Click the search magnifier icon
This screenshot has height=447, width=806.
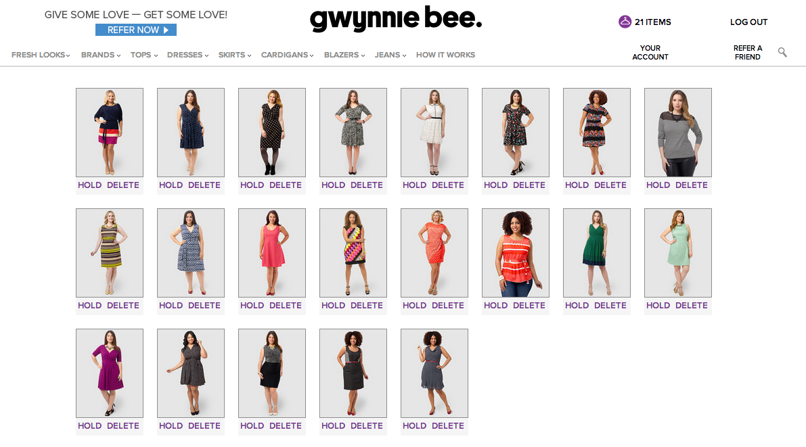point(782,52)
